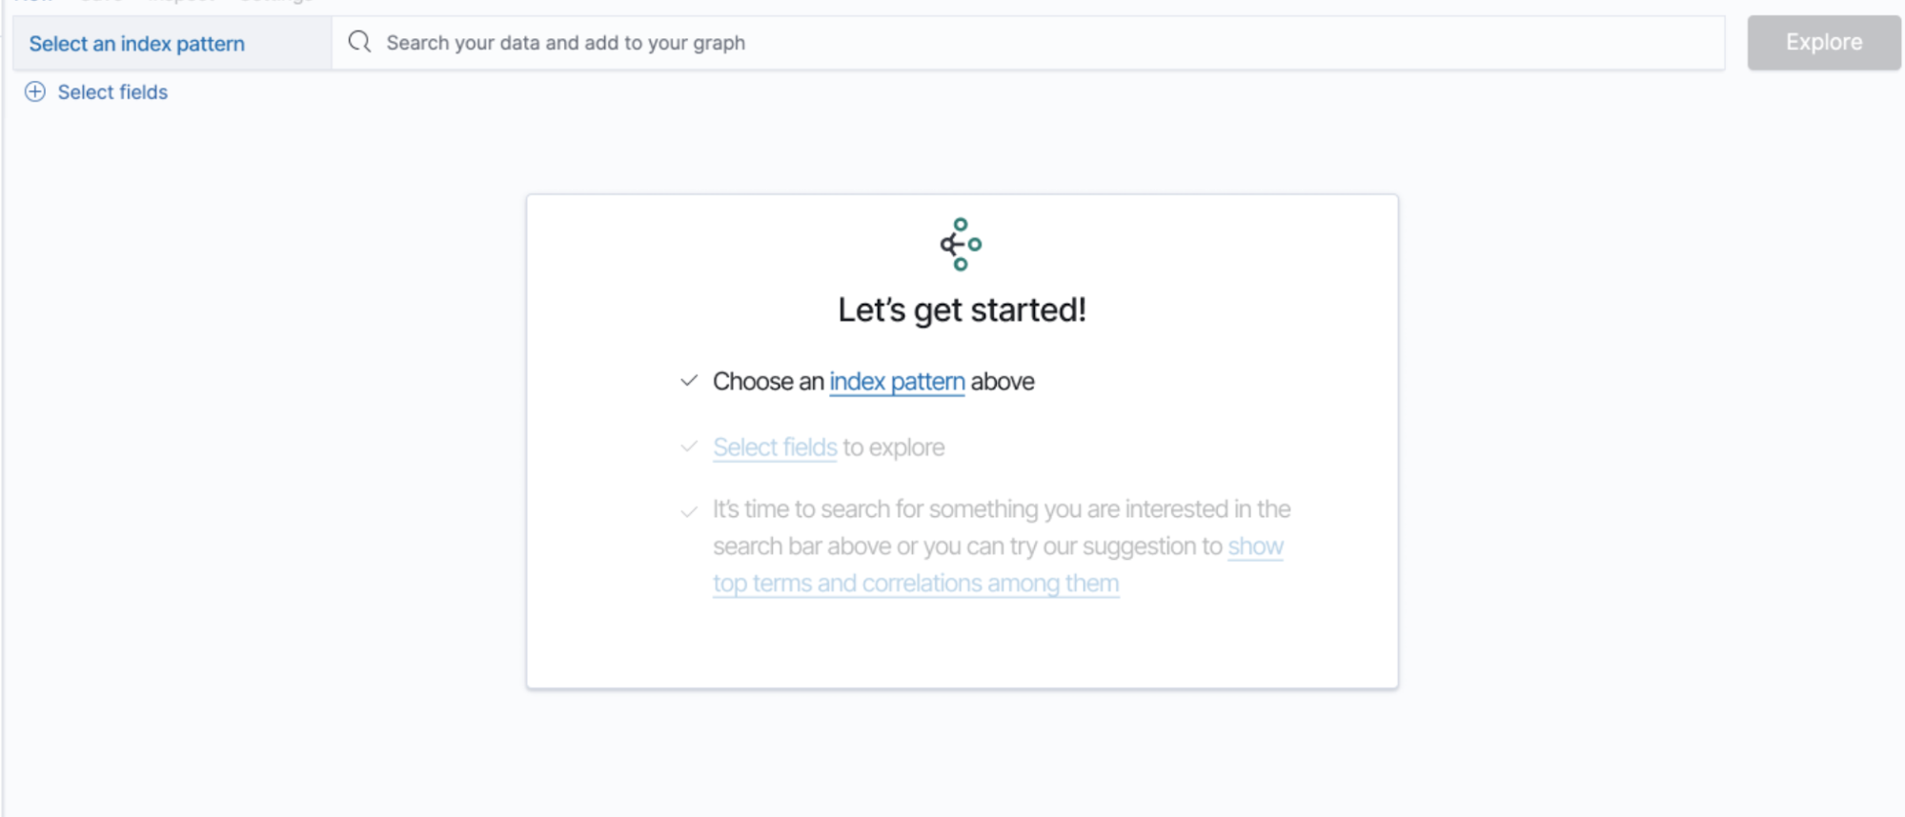Click the magnifier icon in search bar
The image size is (1905, 817).
[x=359, y=42]
